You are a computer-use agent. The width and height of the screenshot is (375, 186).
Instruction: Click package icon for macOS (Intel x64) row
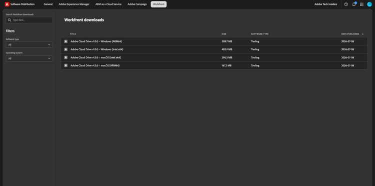66,57
